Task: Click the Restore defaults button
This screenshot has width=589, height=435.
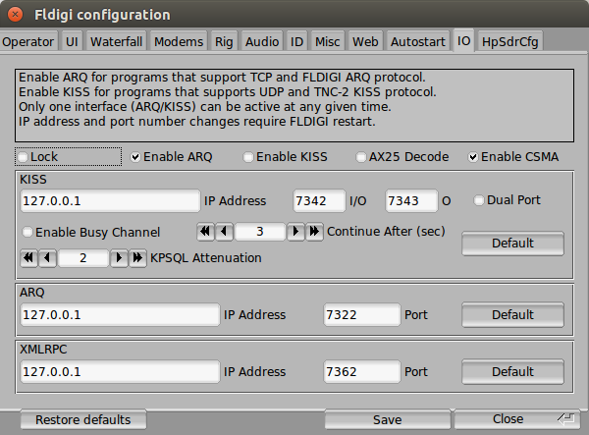Action: pyautogui.click(x=82, y=419)
